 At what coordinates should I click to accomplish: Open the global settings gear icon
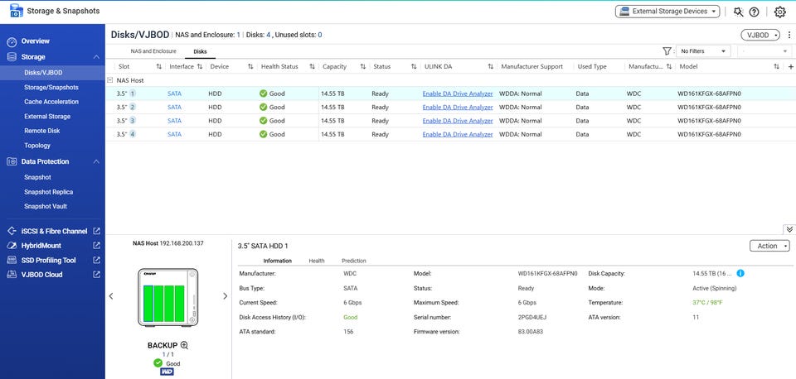(779, 12)
